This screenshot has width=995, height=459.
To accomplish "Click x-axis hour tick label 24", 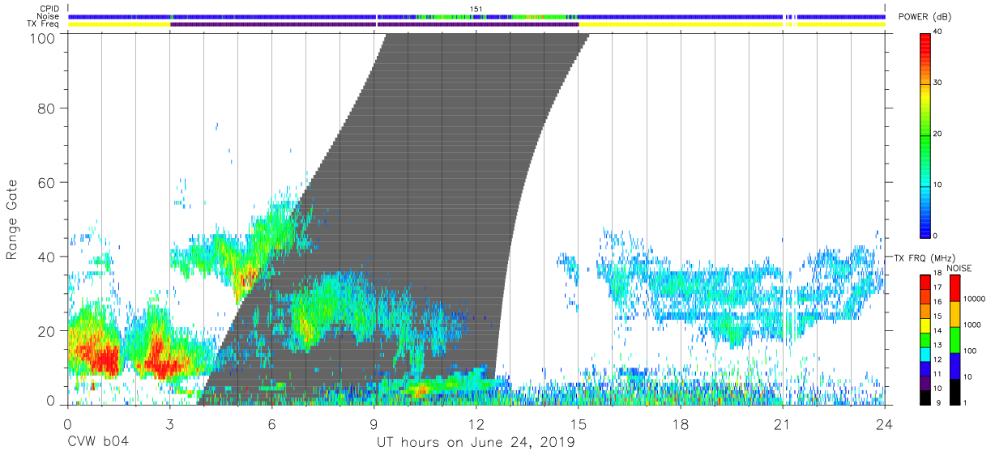I will pos(884,423).
